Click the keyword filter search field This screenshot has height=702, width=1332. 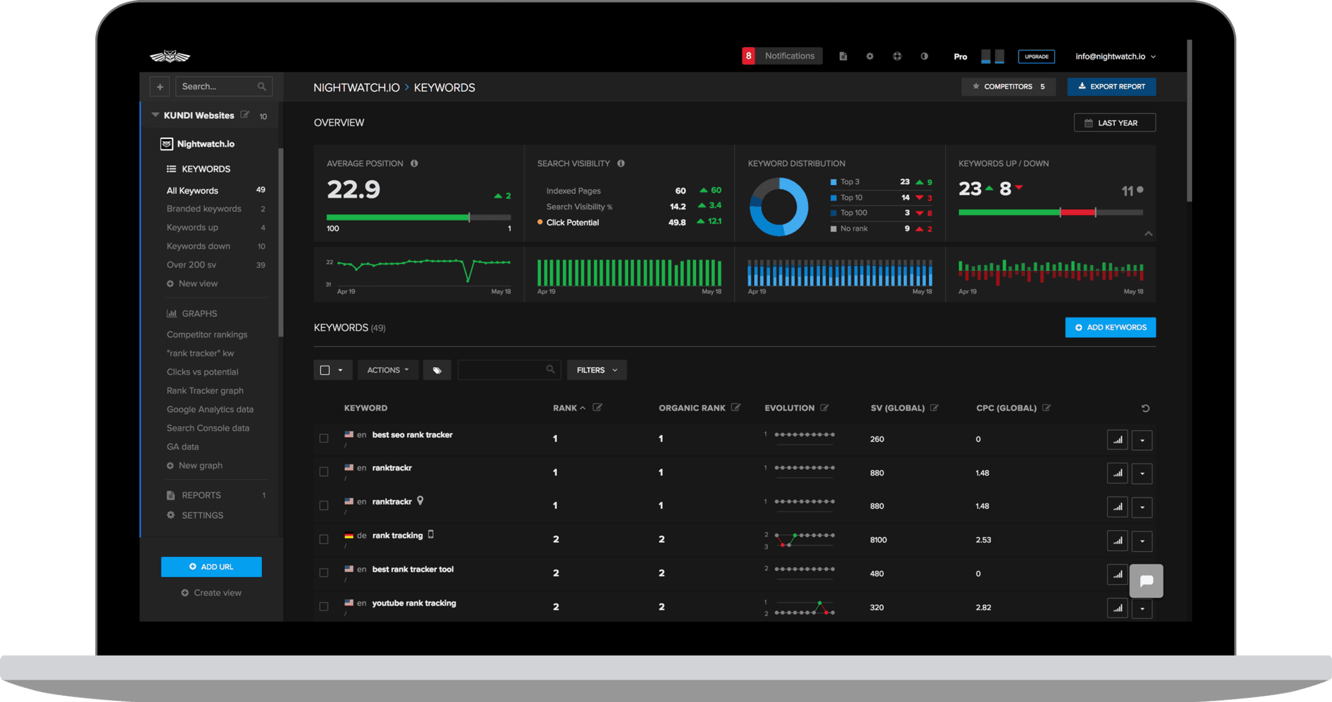click(x=509, y=370)
